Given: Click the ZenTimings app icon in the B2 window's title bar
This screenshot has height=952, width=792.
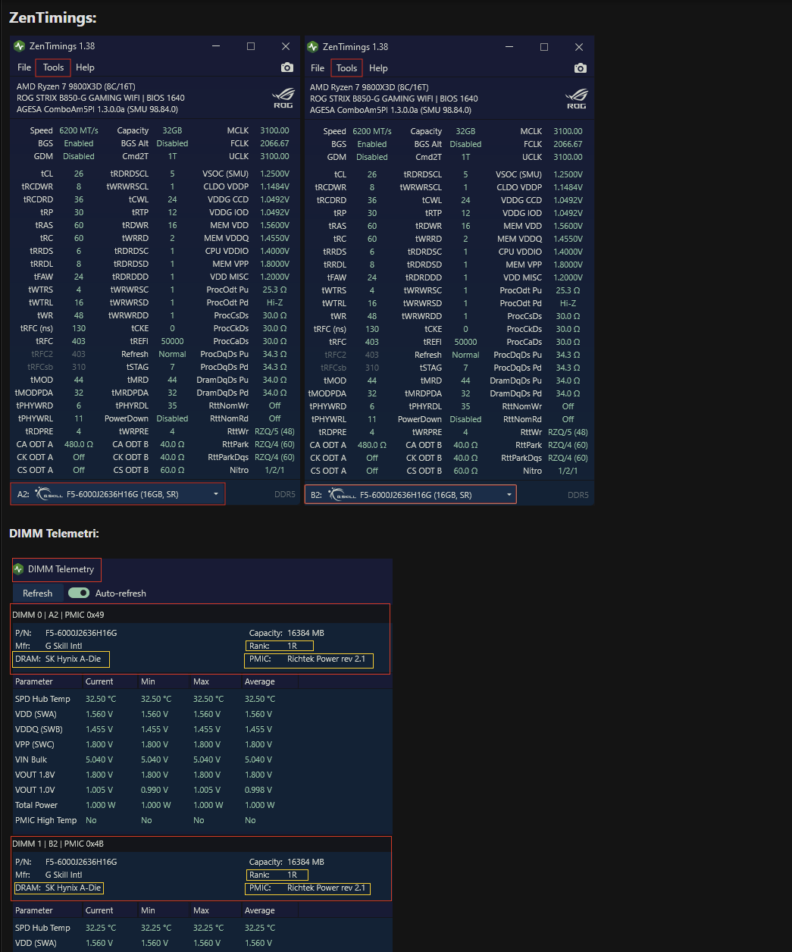Looking at the screenshot, I should click(313, 47).
